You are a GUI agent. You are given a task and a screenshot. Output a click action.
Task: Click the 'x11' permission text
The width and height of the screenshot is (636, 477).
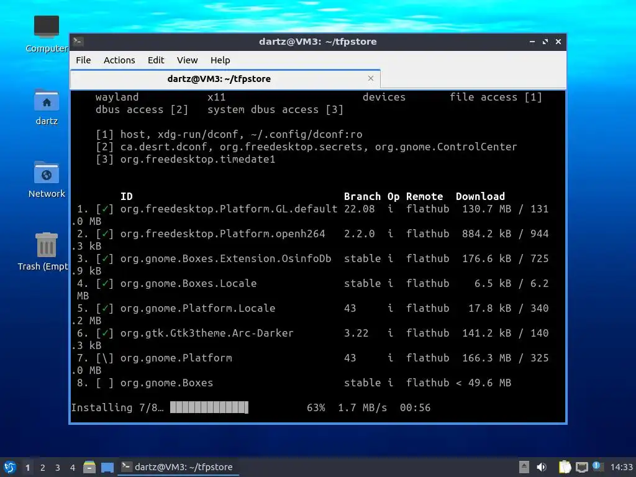[217, 97]
